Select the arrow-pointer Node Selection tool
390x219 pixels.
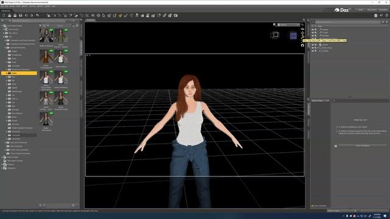coord(104,15)
